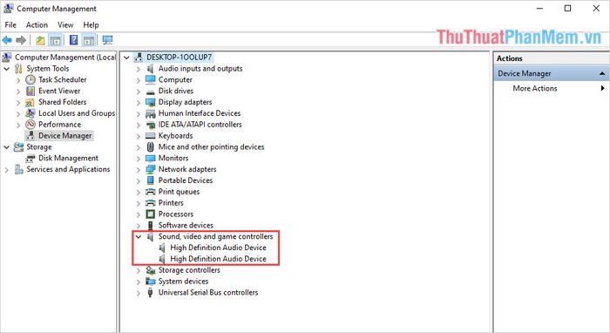
Task: Toggle the Show/Hide Console Tree toolbar icon
Action: [55, 40]
